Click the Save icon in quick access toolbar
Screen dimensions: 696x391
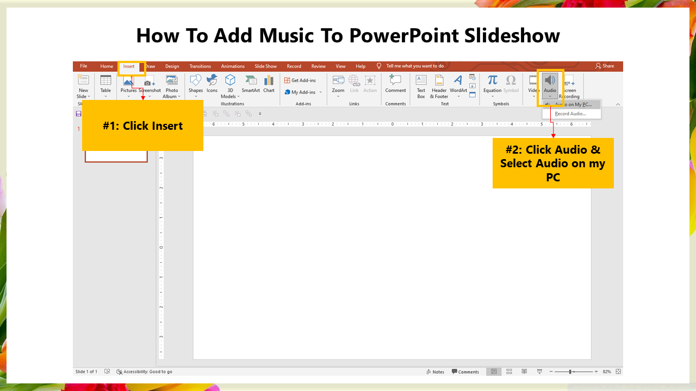[x=79, y=114]
